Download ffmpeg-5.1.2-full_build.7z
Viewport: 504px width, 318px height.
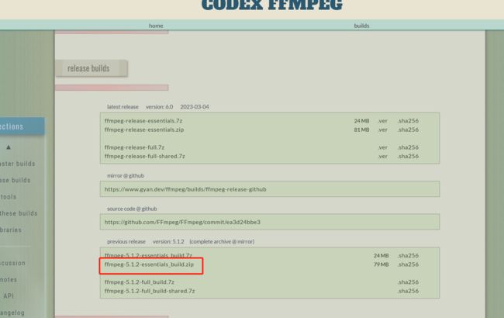tap(139, 282)
